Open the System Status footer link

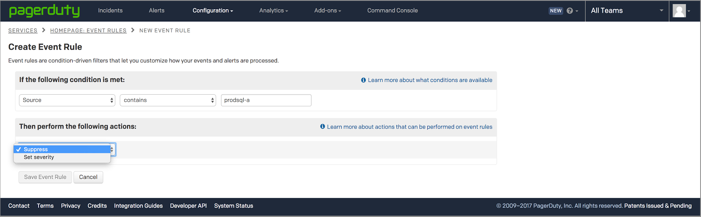pos(234,206)
